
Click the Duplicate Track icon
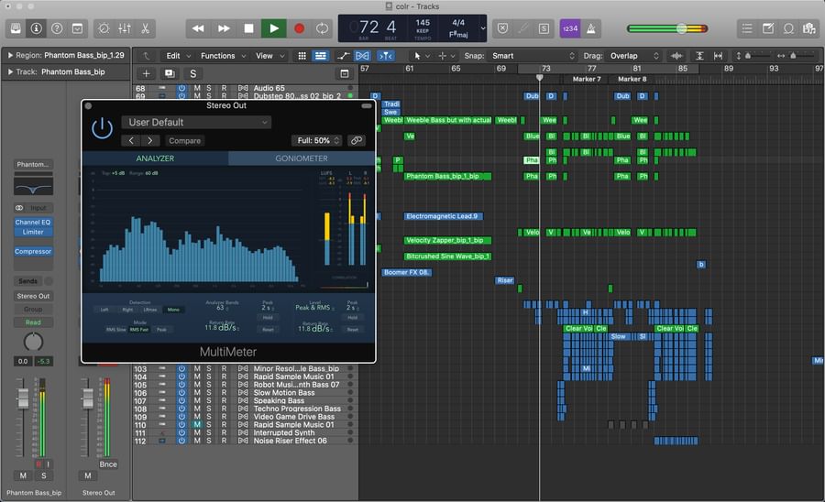click(x=170, y=73)
